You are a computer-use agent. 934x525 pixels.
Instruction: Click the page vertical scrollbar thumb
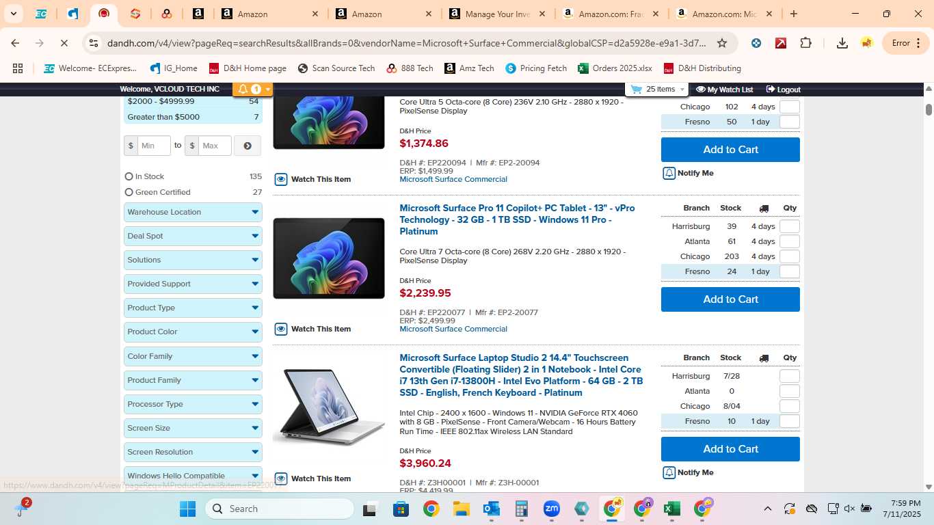click(929, 109)
